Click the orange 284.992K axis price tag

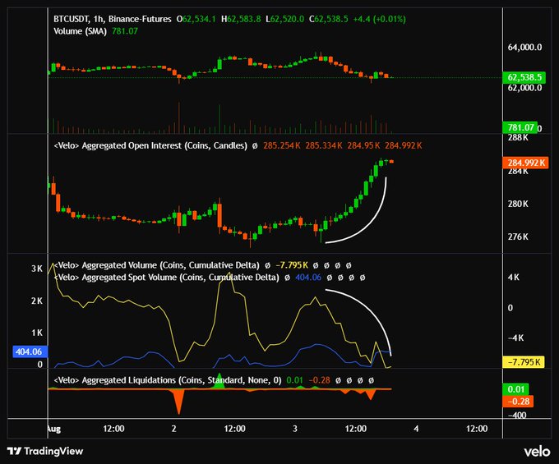pos(525,163)
